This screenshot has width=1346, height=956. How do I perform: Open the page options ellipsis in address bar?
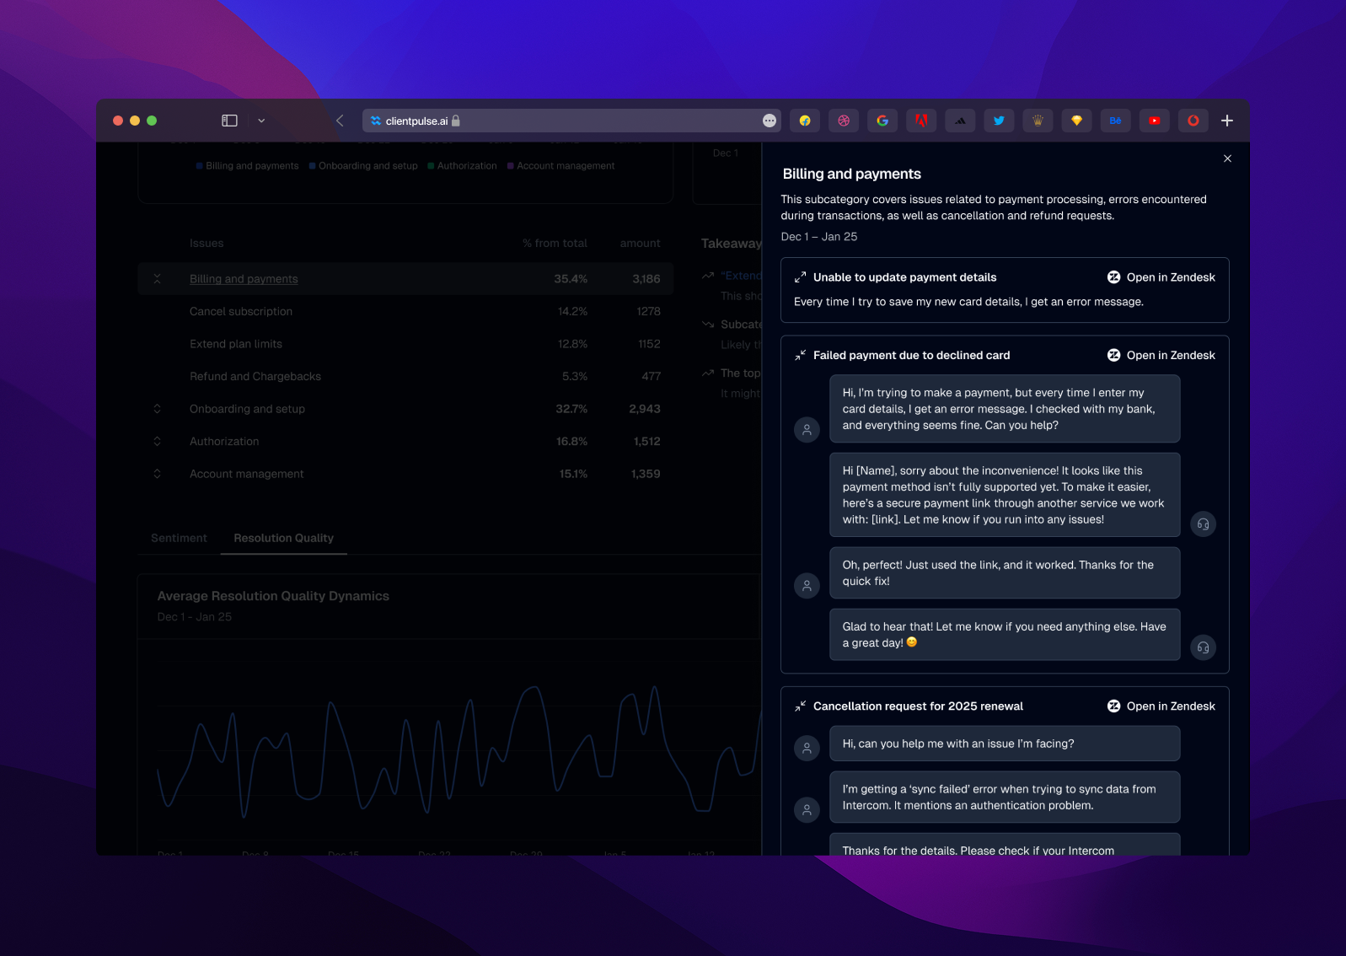coord(769,121)
